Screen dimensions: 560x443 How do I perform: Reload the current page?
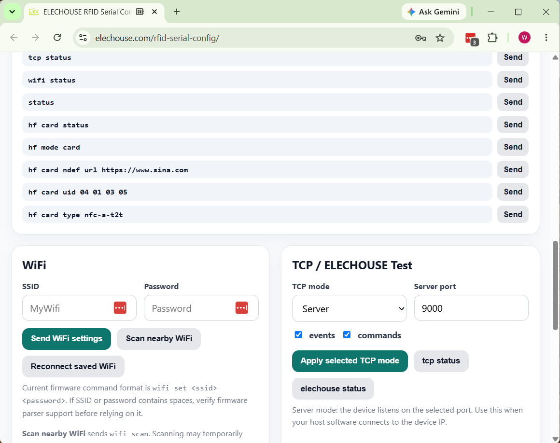tap(57, 38)
